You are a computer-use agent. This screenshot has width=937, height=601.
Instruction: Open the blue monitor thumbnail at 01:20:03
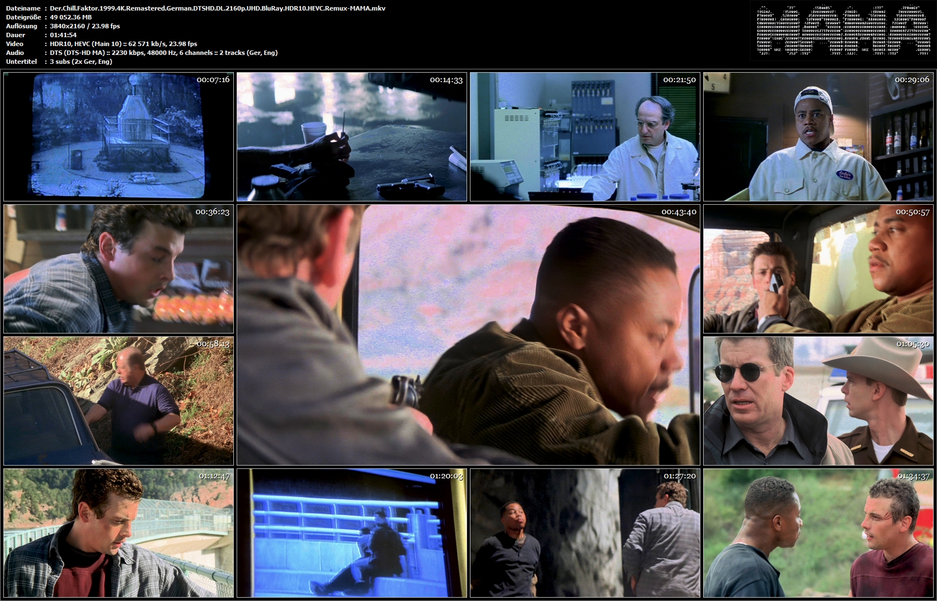352,533
